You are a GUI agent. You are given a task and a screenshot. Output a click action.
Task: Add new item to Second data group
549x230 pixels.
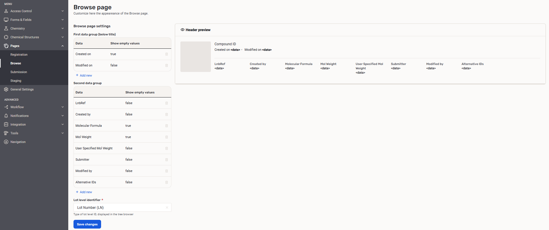84,192
